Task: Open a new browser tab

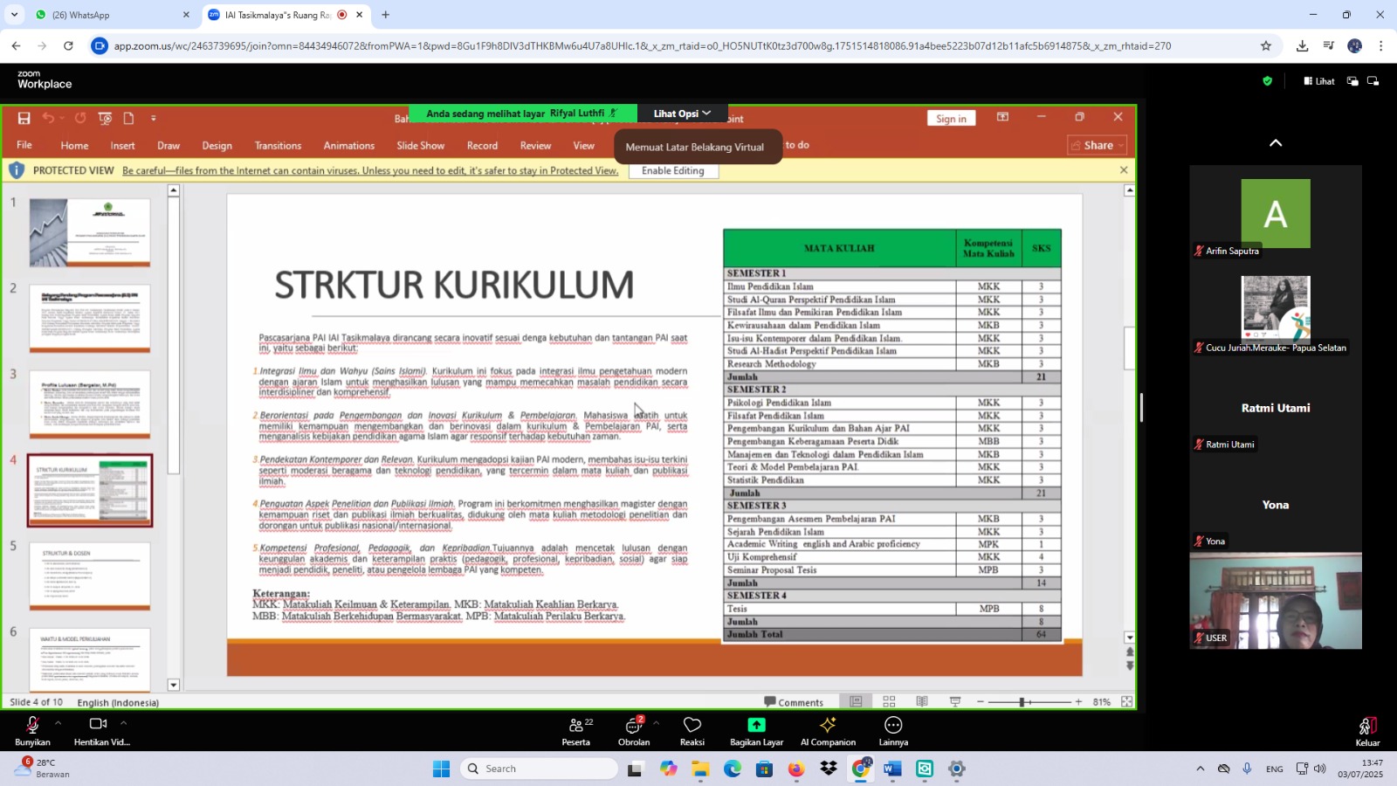Action: coord(386,15)
